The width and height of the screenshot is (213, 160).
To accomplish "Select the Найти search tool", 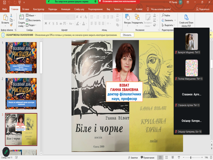I will click(166, 15).
